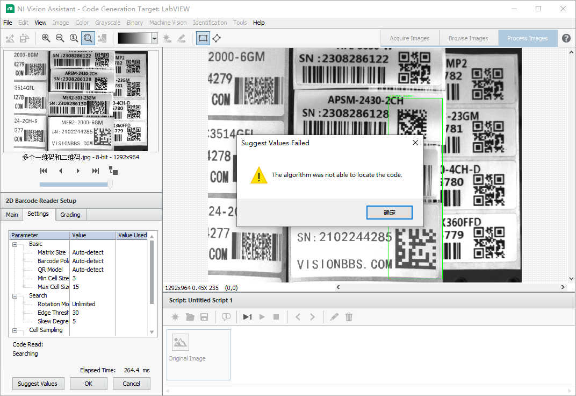The image size is (576, 396).
Task: Jump to first image in browser
Action: click(x=44, y=171)
